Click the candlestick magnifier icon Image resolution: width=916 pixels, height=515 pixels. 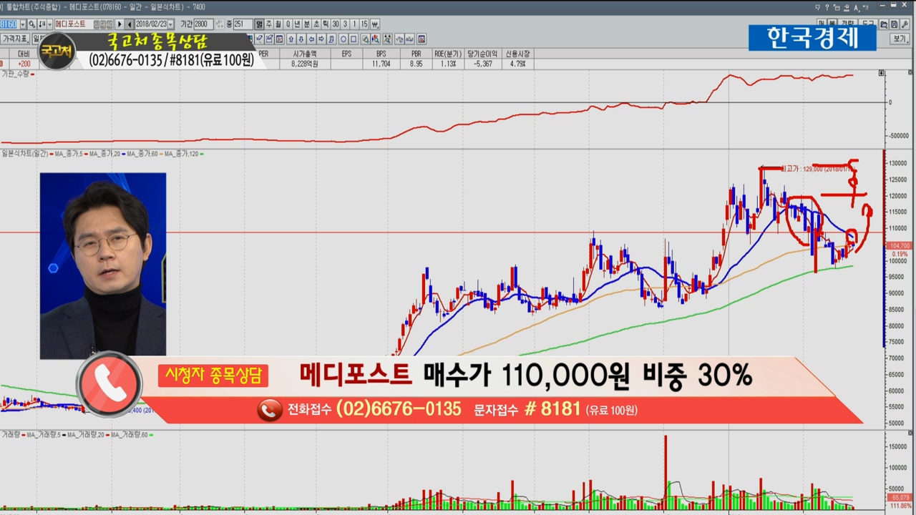[376, 39]
